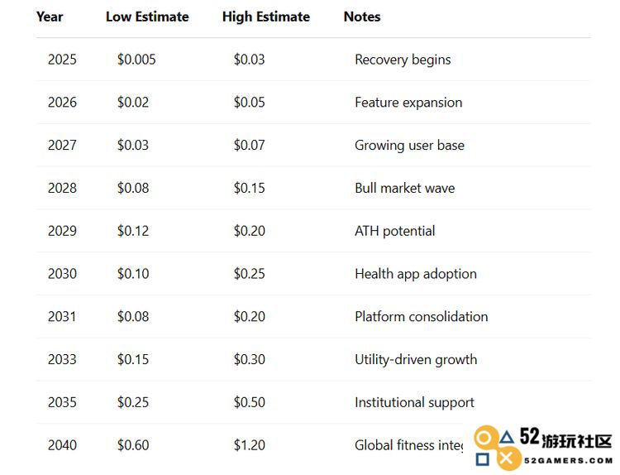This screenshot has height=475, width=620.
Task: Select the $0.60 low estimate for 2040
Action: click(x=133, y=445)
